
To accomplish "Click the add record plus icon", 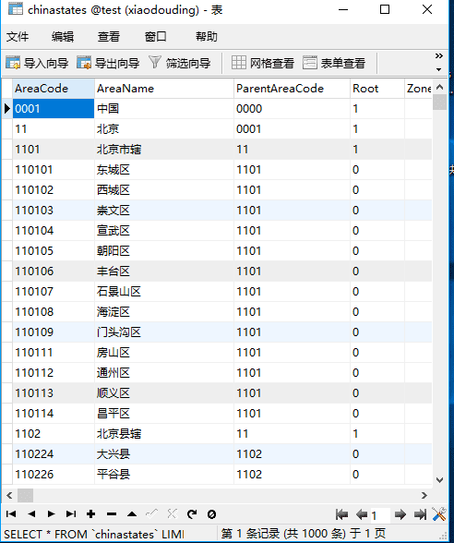I will click(91, 513).
